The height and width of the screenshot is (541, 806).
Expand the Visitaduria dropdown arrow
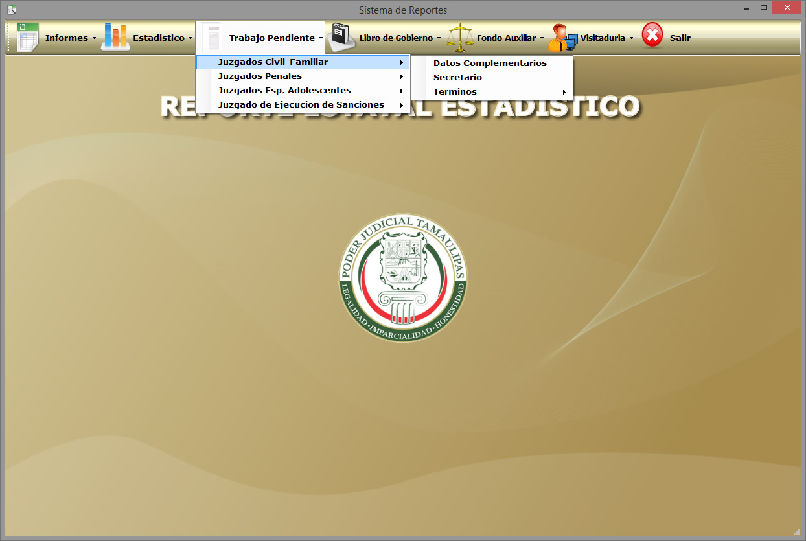click(631, 38)
